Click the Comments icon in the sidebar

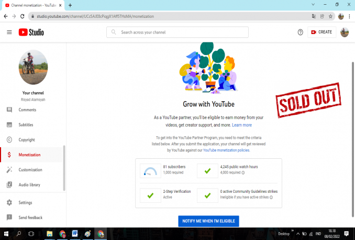pyautogui.click(x=9, y=110)
